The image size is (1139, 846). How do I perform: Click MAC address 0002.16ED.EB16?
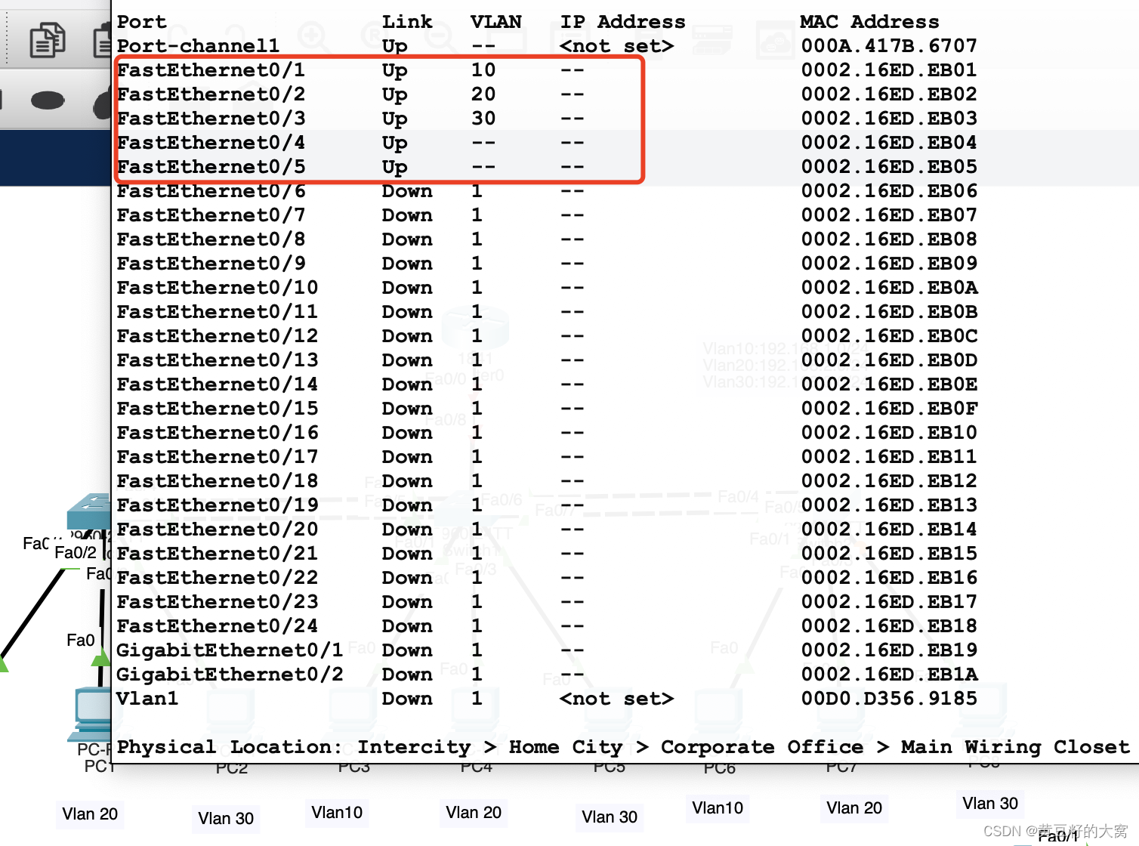click(x=889, y=578)
